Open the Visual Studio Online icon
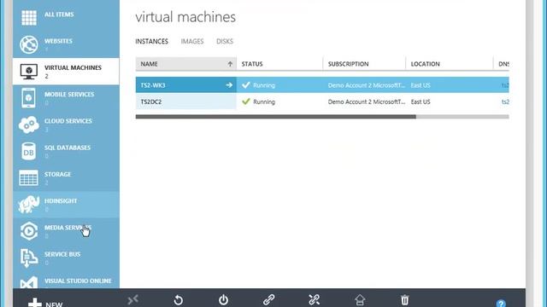547x307 pixels. [28, 282]
